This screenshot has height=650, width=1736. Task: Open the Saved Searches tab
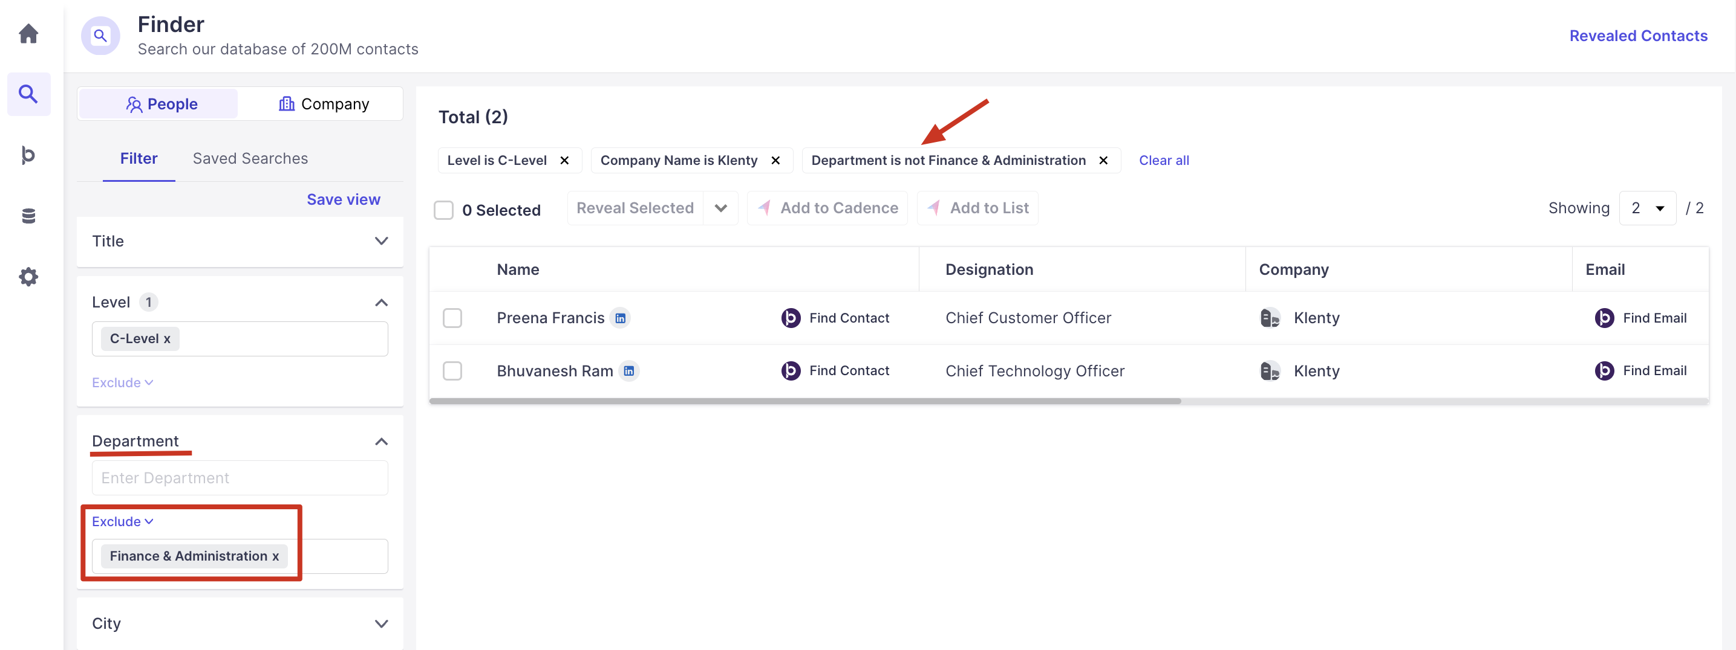250,159
